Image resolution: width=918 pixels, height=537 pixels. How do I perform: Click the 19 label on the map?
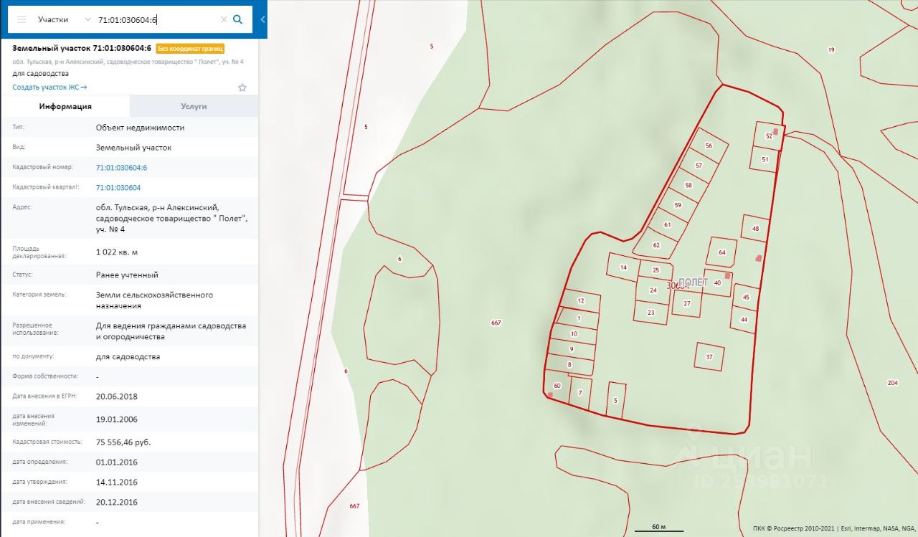(x=831, y=49)
